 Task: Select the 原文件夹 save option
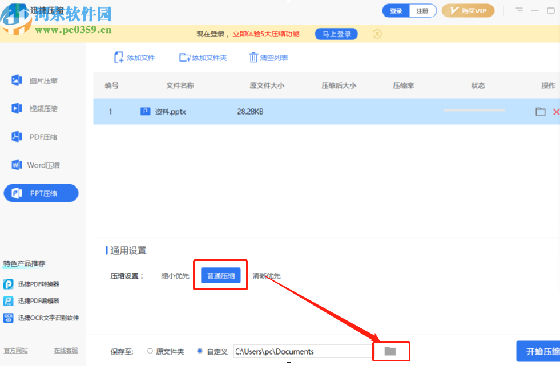[x=150, y=351]
